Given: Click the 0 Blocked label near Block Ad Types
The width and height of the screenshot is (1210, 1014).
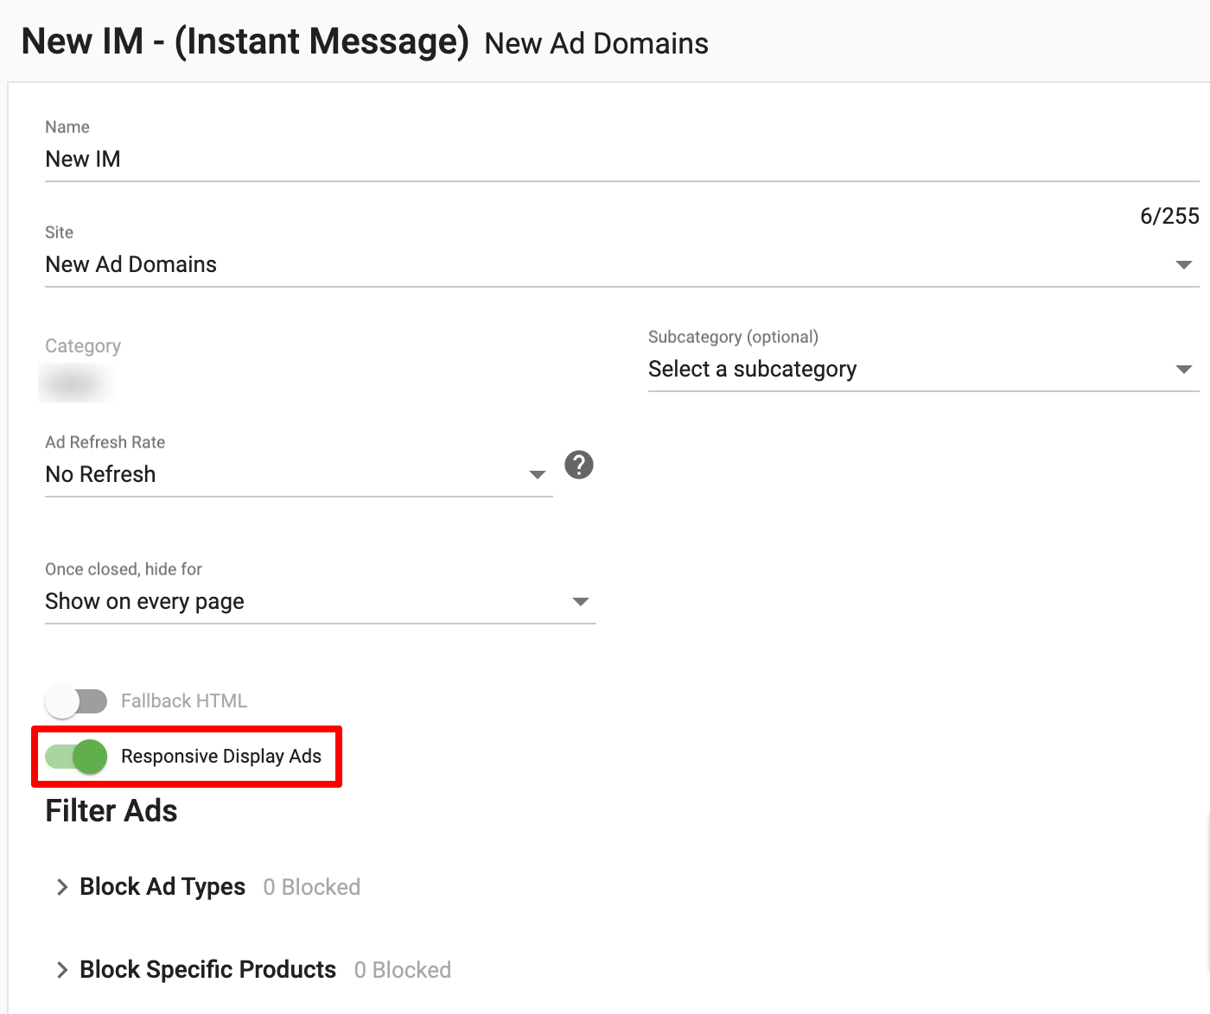Looking at the screenshot, I should (311, 886).
